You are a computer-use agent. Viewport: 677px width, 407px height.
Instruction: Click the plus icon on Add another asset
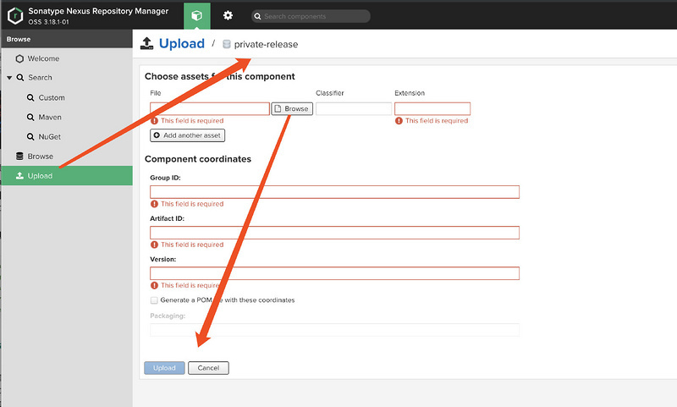click(157, 135)
